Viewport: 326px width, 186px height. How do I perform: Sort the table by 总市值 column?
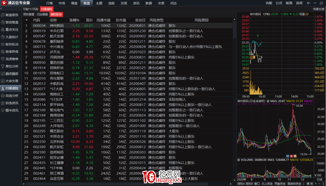point(121,20)
